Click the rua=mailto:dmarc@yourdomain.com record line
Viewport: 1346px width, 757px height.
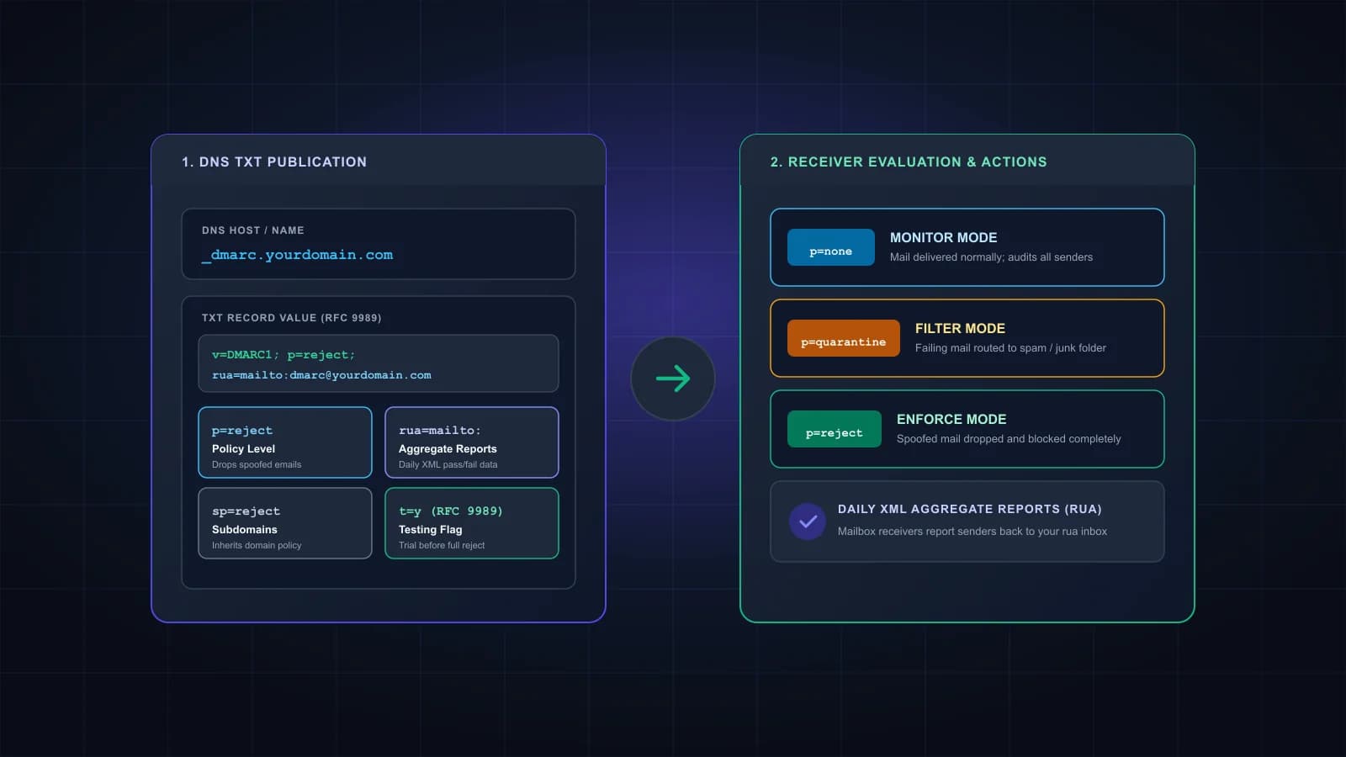point(321,375)
